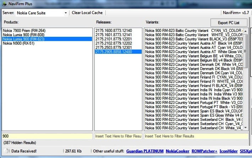Select Nokia N900 (RX-51) product
The height and width of the screenshot is (158, 252).
47,43
